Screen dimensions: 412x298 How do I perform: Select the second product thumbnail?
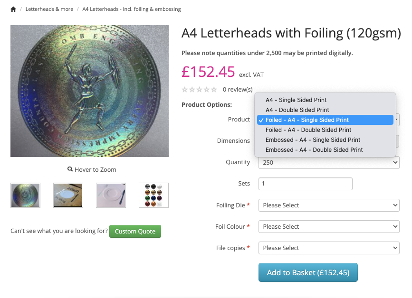point(68,195)
